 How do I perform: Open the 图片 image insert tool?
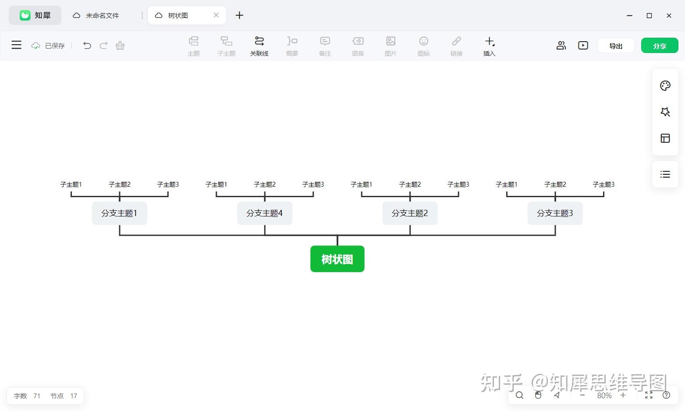click(390, 45)
